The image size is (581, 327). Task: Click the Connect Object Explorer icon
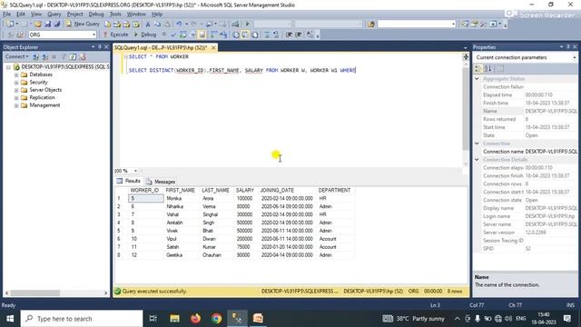(35, 56)
